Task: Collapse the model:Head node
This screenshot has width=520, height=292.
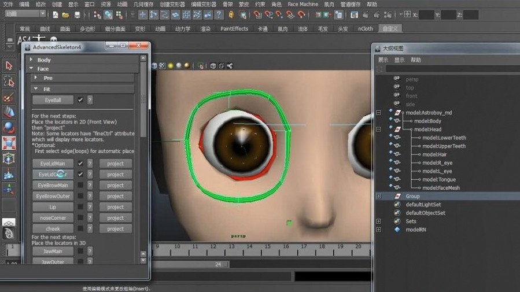Action: click(x=378, y=130)
